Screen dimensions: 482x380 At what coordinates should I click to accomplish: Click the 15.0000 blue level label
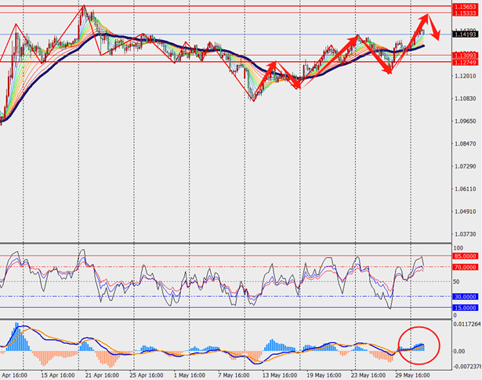coord(465,308)
